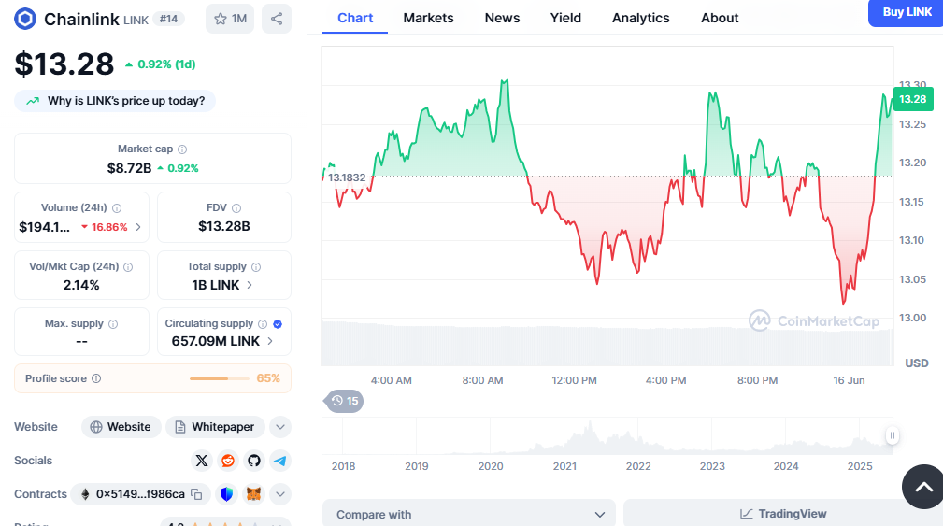Expand the additional contracts chevron
943x526 pixels.
[280, 494]
